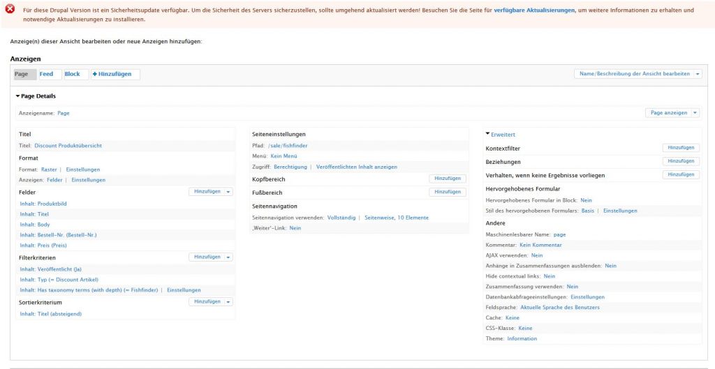Switch to the Feed display tab
The width and height of the screenshot is (715, 369).
point(46,74)
